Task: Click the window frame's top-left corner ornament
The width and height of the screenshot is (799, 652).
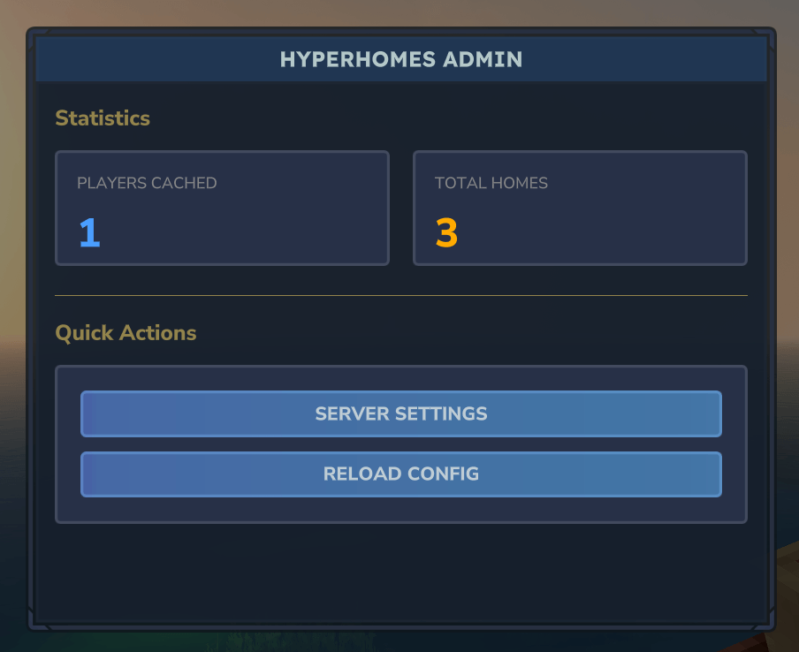Action: point(34,34)
